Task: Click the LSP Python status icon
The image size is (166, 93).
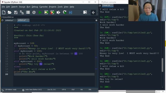Action: pyautogui.click(x=3, y=90)
